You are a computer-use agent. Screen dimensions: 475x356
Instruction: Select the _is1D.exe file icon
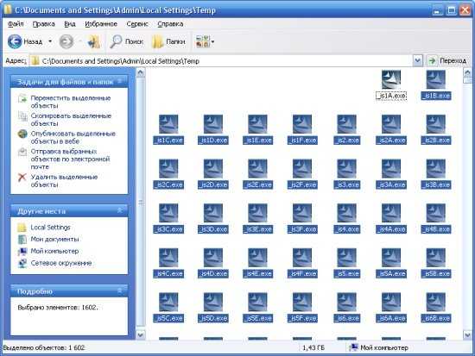click(x=213, y=124)
